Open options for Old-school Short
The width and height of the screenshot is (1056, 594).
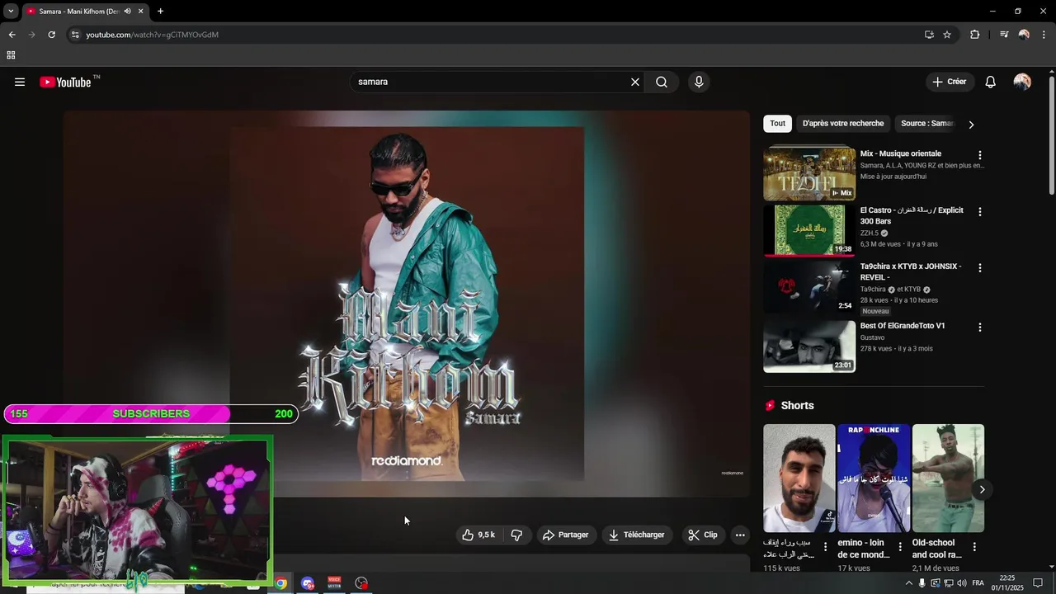[x=974, y=547]
